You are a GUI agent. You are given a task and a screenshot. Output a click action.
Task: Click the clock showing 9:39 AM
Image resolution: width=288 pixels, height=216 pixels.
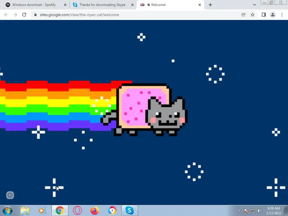coord(274,208)
